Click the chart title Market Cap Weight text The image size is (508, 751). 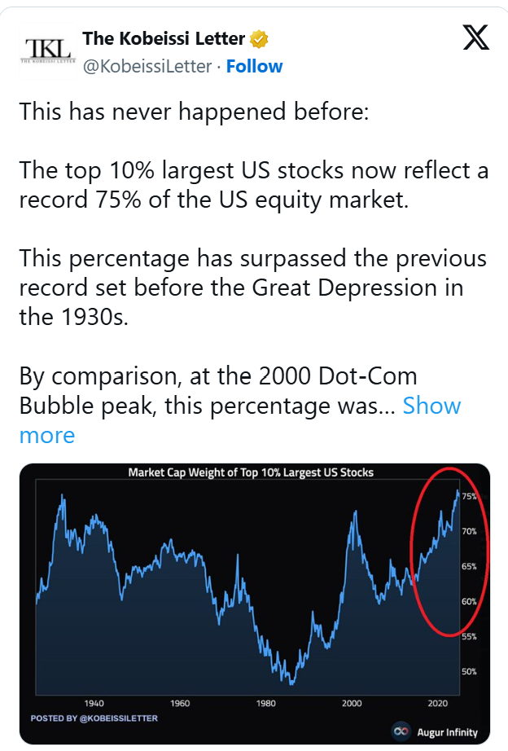(x=251, y=472)
